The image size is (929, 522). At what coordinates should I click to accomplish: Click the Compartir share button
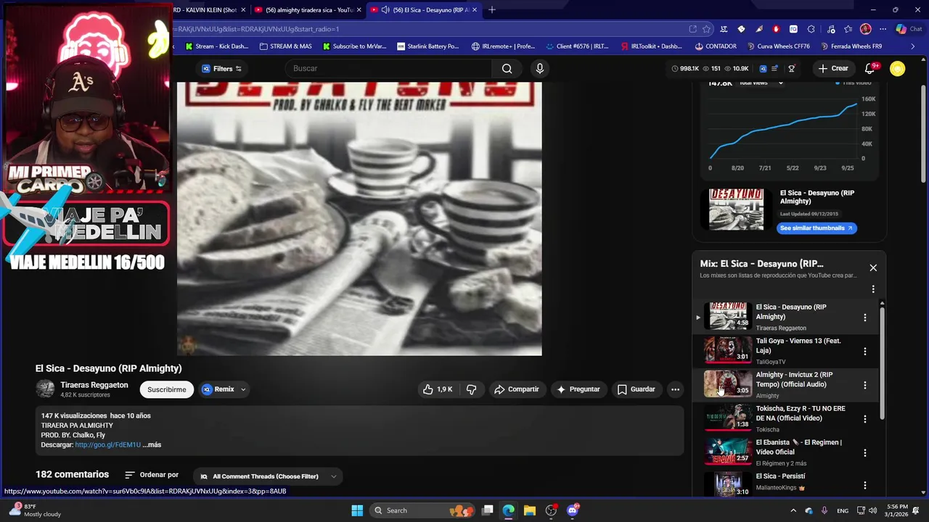517,389
